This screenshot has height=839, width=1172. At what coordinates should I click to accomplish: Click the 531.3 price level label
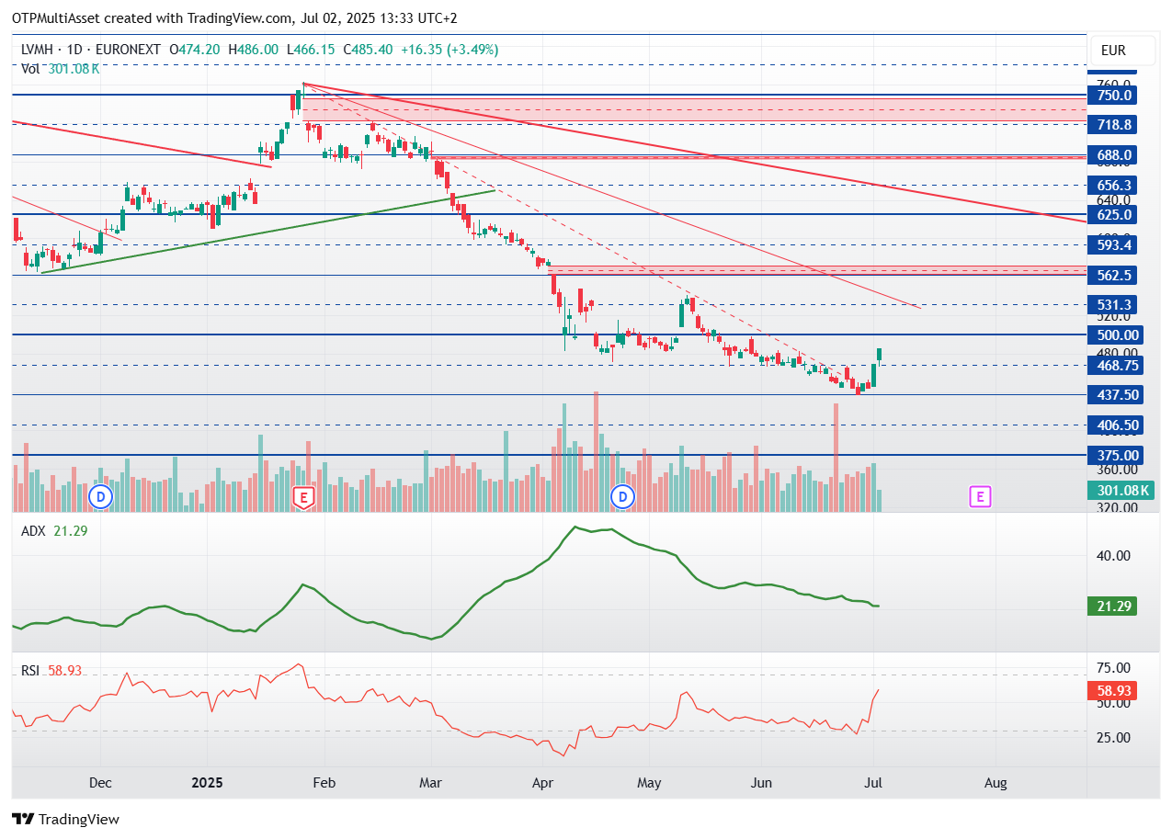pos(1111,304)
